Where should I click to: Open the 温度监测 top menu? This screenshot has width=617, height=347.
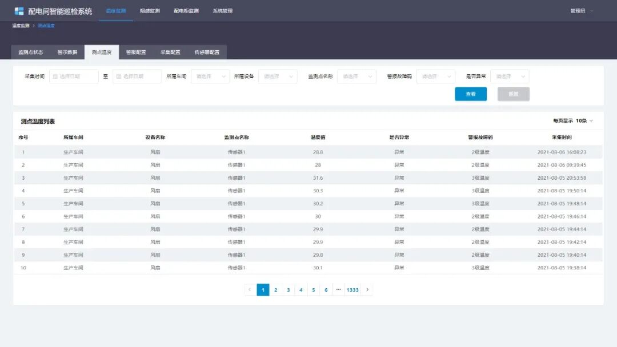click(115, 11)
